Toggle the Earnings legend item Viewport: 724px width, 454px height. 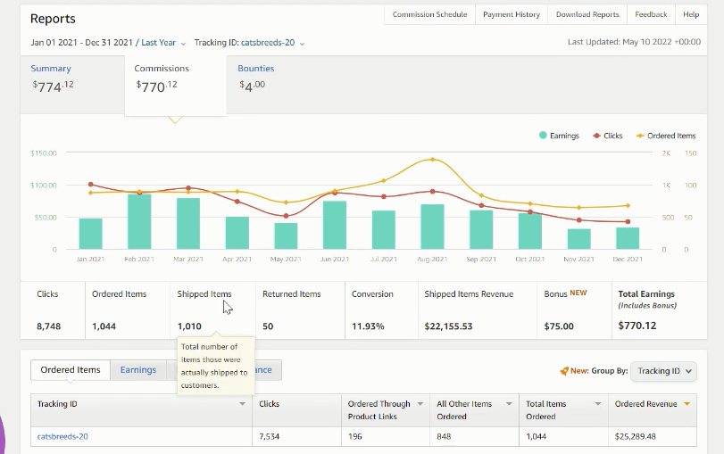(x=559, y=136)
